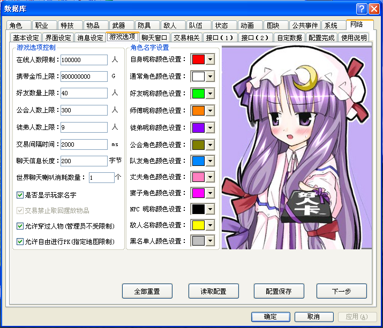Open the 接口(1) sub-tab
Viewport: 383px width, 328px height.
click(220, 37)
